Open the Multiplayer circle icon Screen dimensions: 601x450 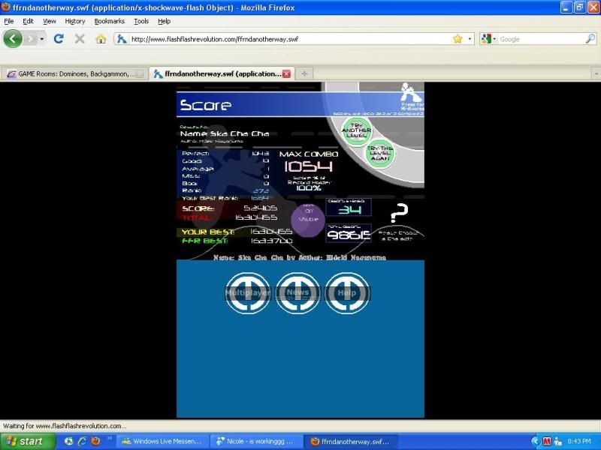tap(248, 292)
